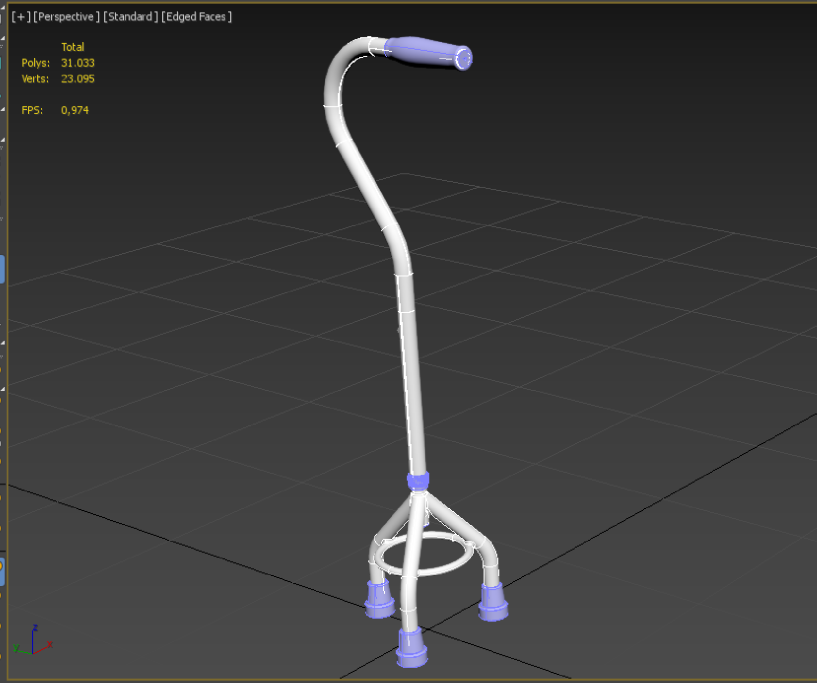Click the Verts count in viewport statistics
Image resolution: width=817 pixels, height=683 pixels.
coord(78,79)
